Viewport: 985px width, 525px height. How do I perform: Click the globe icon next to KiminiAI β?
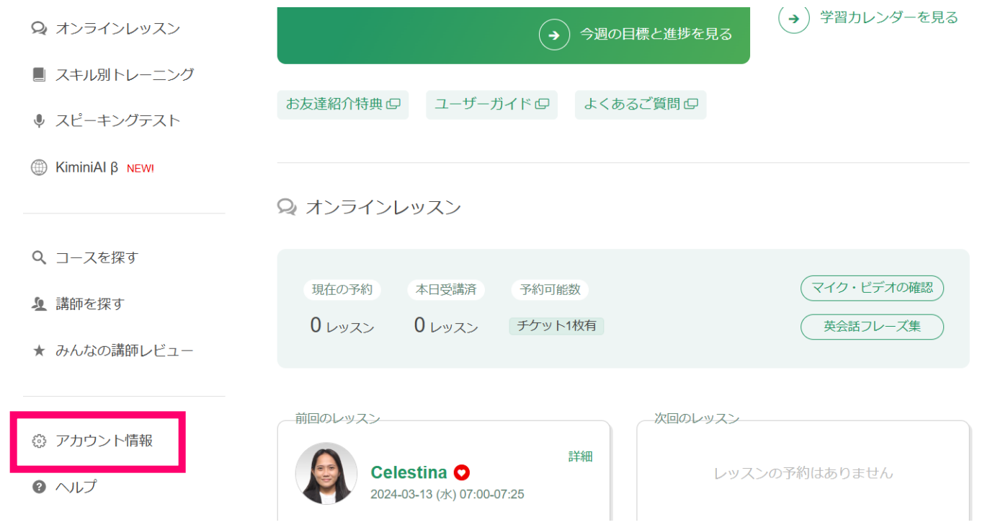39,168
